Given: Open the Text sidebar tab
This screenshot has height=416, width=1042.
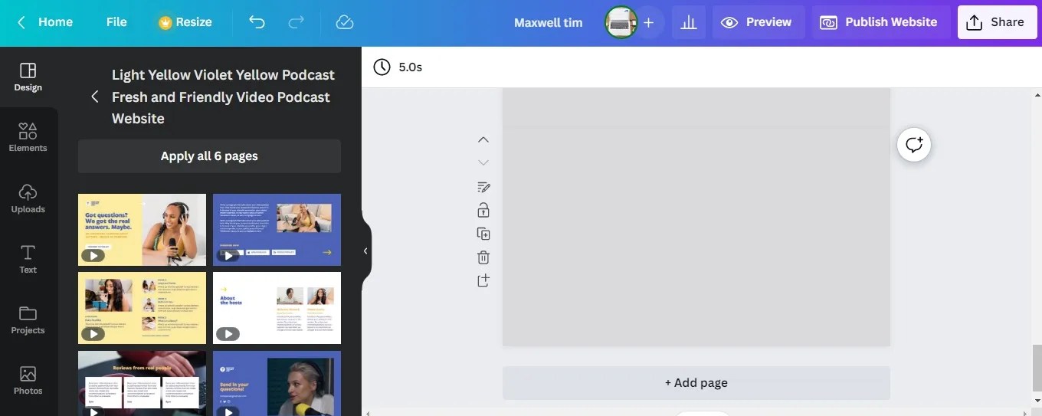Looking at the screenshot, I should pyautogui.click(x=28, y=259).
